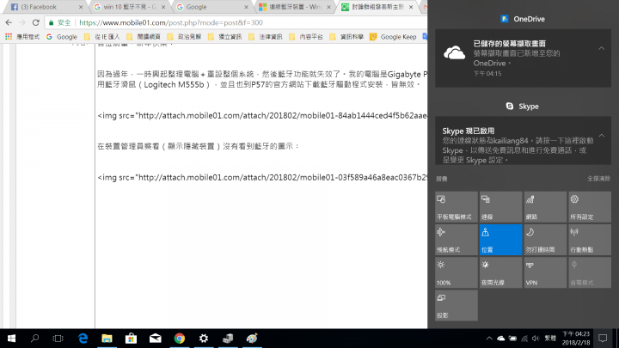Switch to the win 10 藍牙不見 tab

[x=130, y=7]
